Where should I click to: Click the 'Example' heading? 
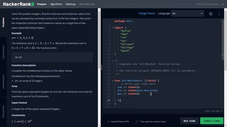point(17,33)
